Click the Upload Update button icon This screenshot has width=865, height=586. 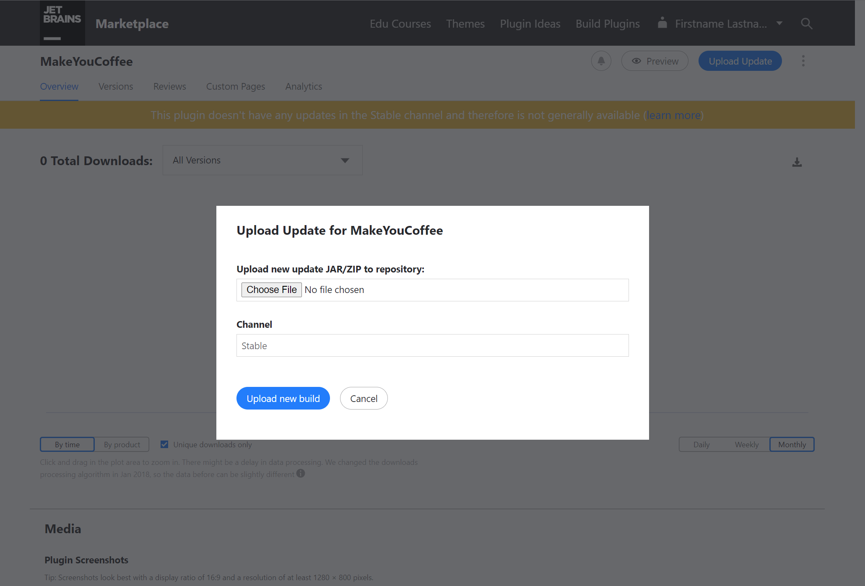point(740,61)
